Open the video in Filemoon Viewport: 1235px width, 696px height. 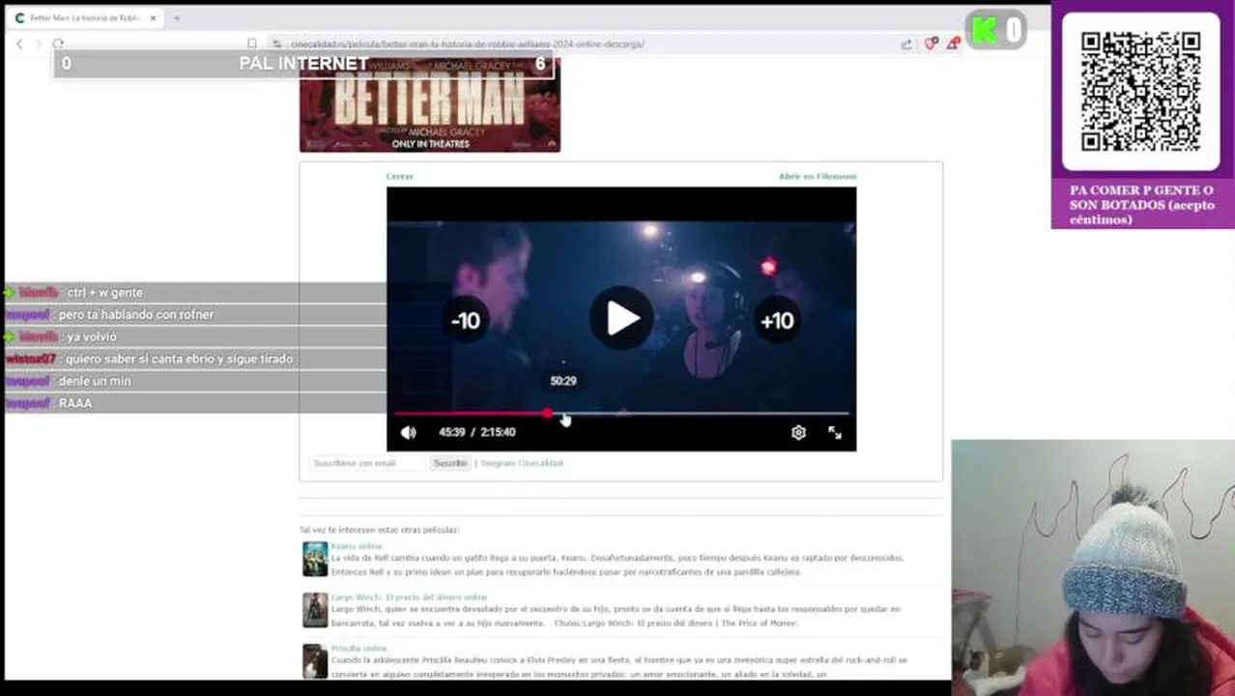[x=818, y=176]
